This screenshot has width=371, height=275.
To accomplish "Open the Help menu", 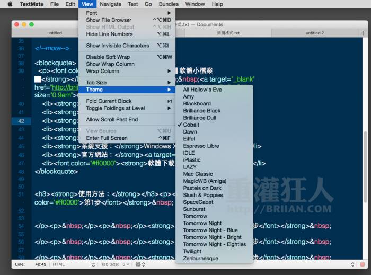I will (x=217, y=4).
